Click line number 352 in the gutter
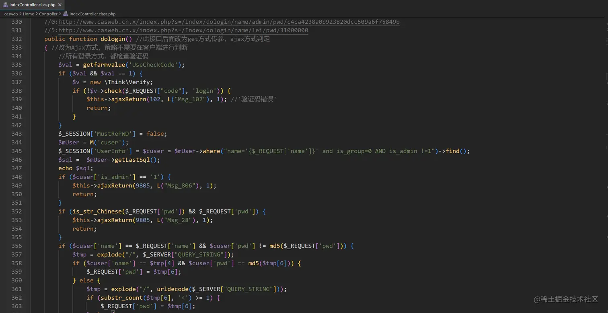Screen dimensions: 608x313 16,211
